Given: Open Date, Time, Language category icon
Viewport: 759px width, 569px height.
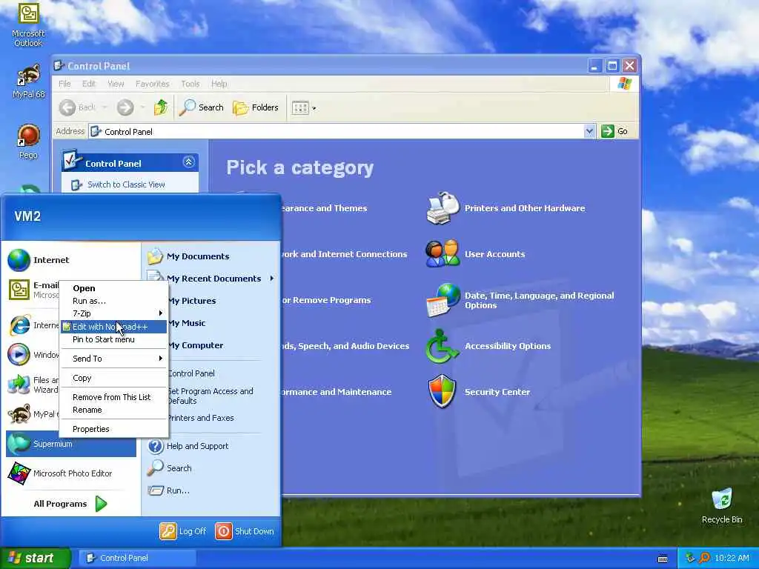Looking at the screenshot, I should (x=443, y=300).
